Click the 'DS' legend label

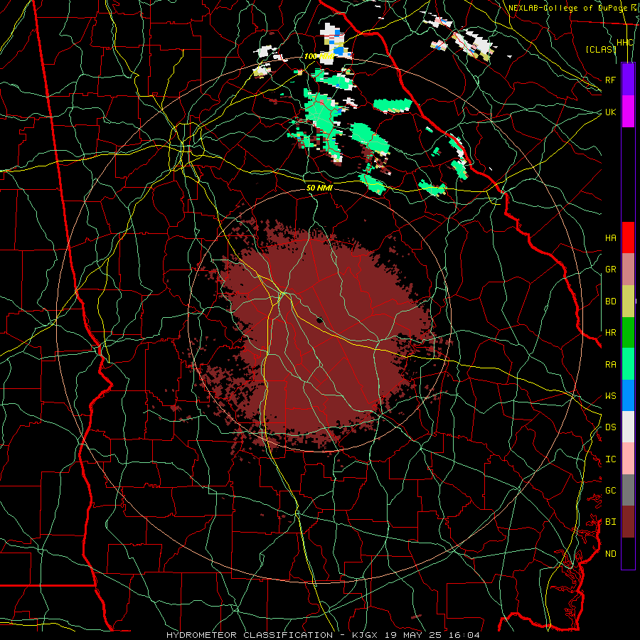click(610, 427)
